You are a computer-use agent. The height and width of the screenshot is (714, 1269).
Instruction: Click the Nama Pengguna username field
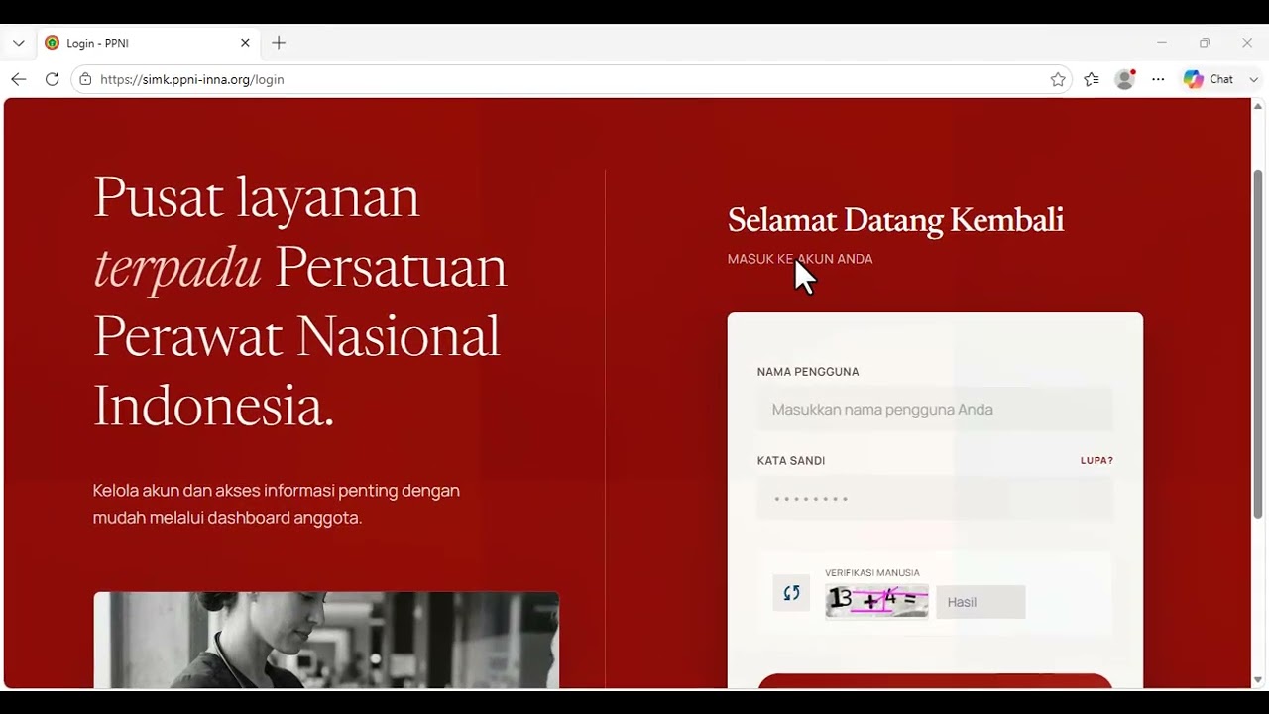point(935,410)
